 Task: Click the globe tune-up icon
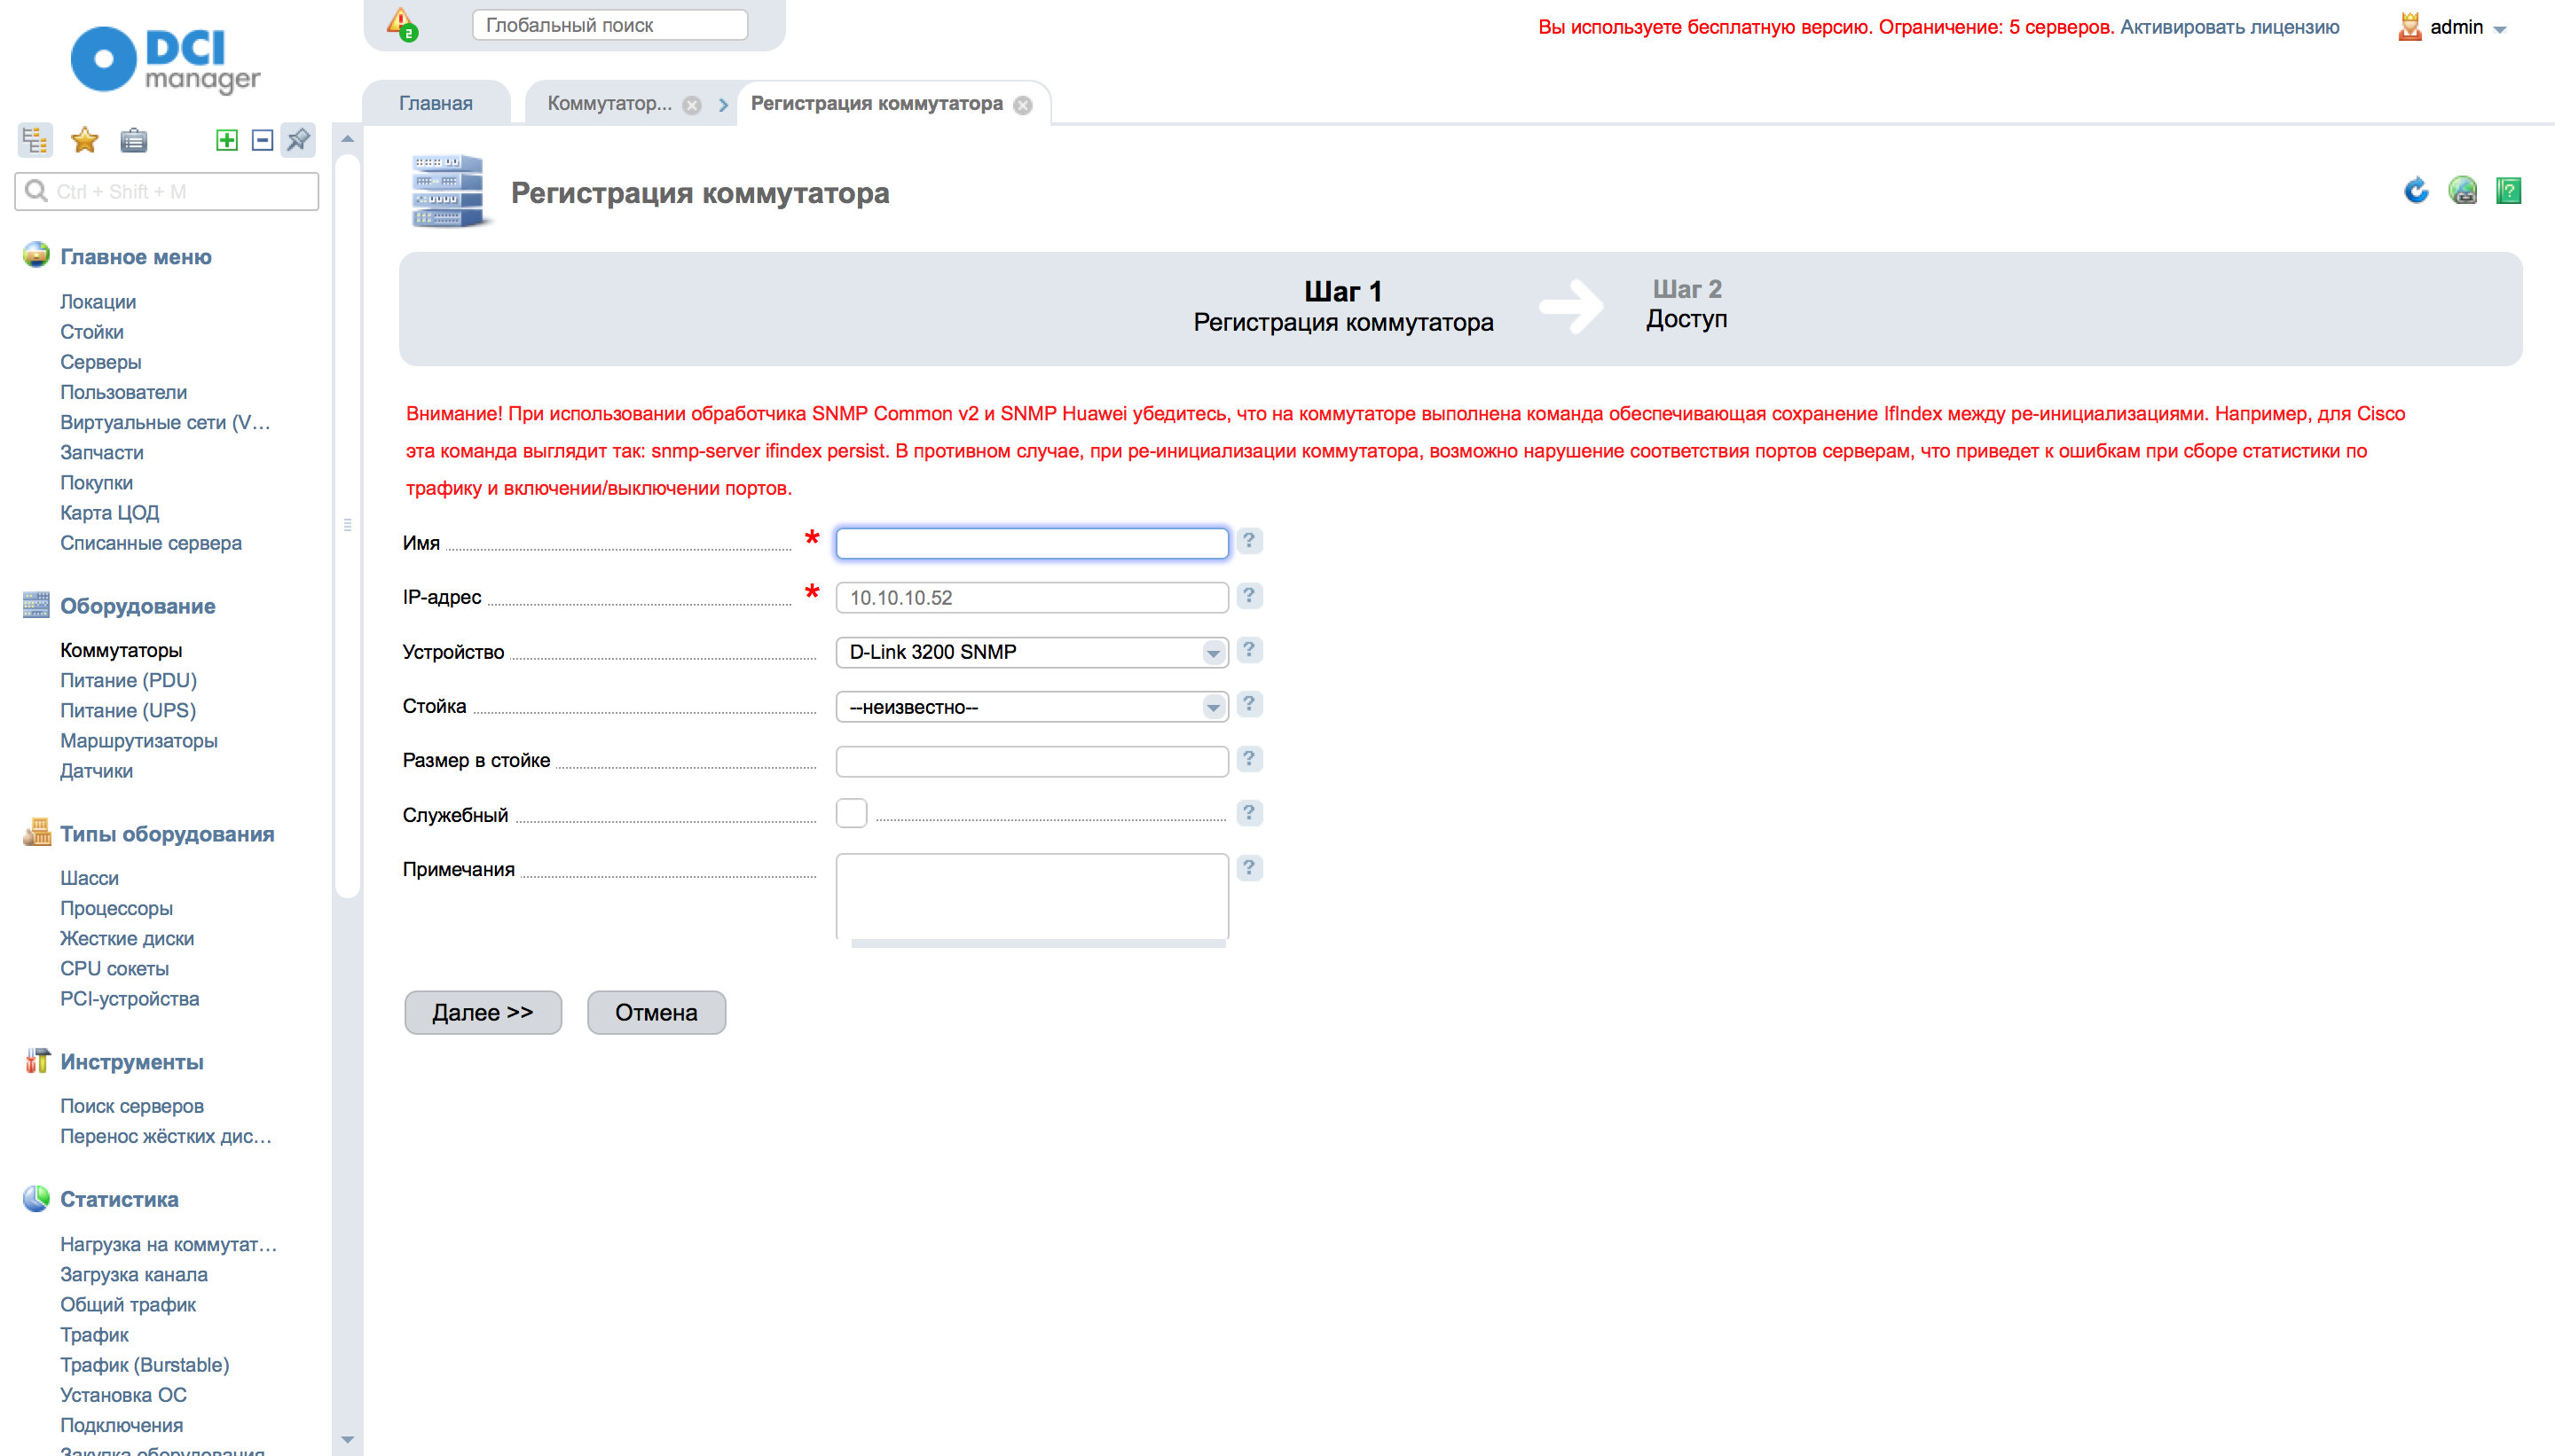click(2462, 190)
